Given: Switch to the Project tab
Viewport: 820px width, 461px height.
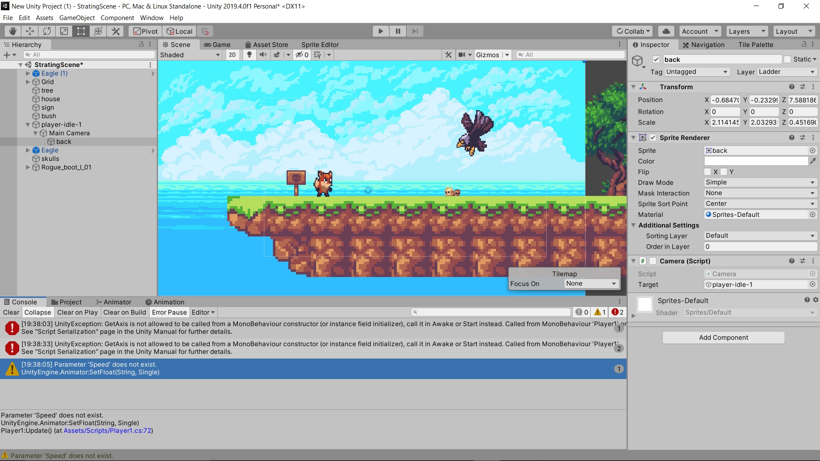Looking at the screenshot, I should pyautogui.click(x=66, y=302).
